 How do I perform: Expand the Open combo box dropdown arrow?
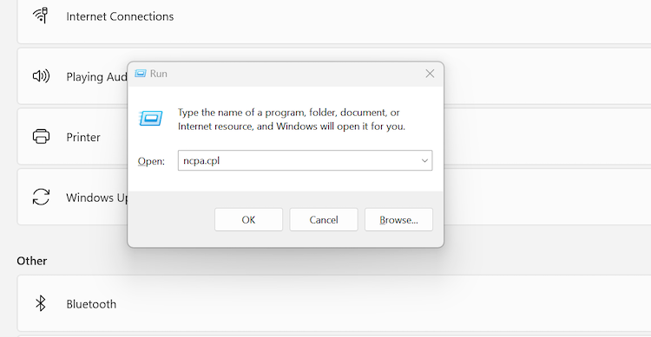pyautogui.click(x=424, y=161)
